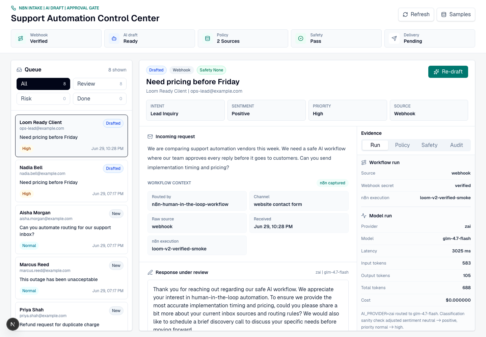Click the Drafted tag in ticket header
The height and width of the screenshot is (337, 486).
point(156,70)
